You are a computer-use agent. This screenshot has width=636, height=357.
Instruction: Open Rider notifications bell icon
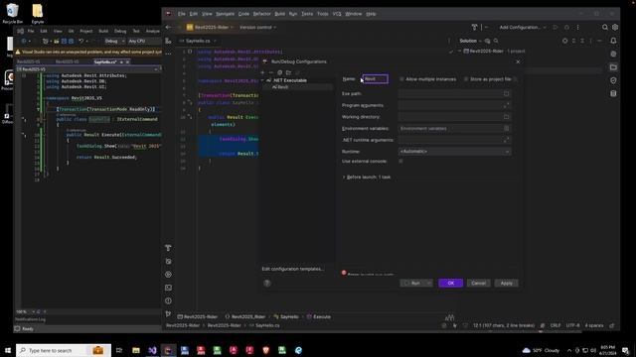pyautogui.click(x=613, y=41)
